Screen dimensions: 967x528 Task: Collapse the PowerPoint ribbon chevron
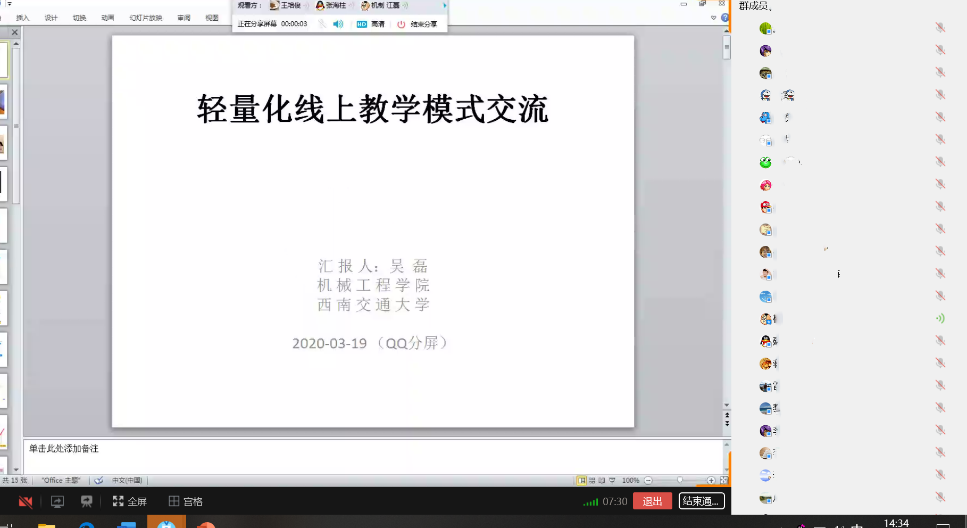[x=713, y=18]
